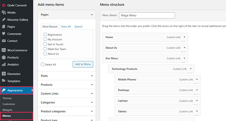Click the WooCommerce icon
The height and width of the screenshot is (121, 226).
coord(4,50)
